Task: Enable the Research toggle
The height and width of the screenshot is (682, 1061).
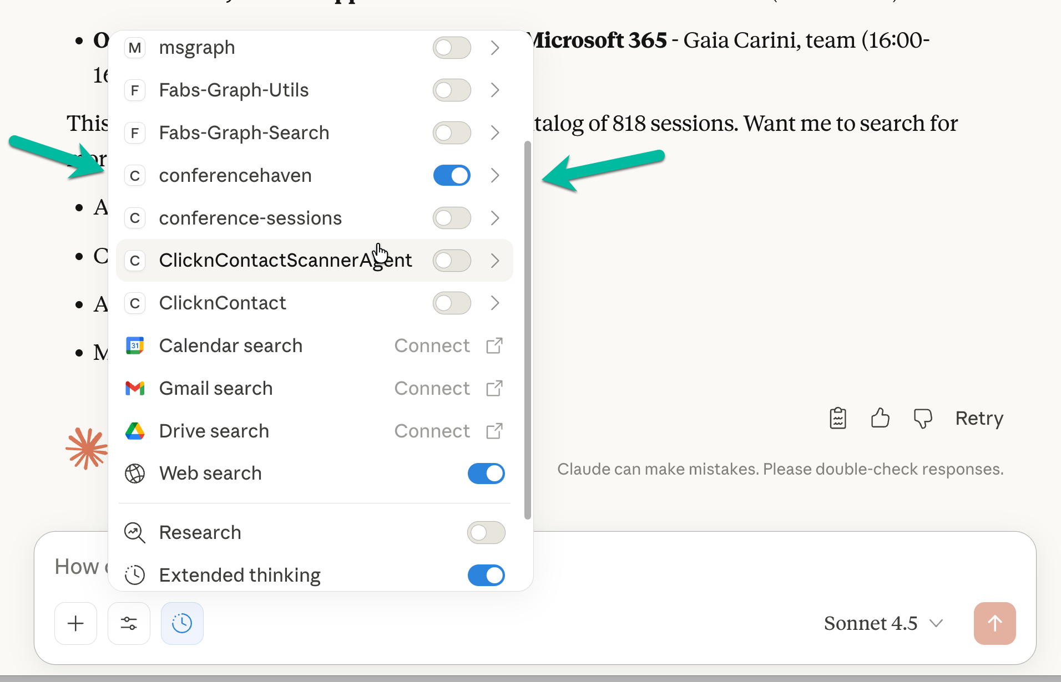Action: [486, 533]
